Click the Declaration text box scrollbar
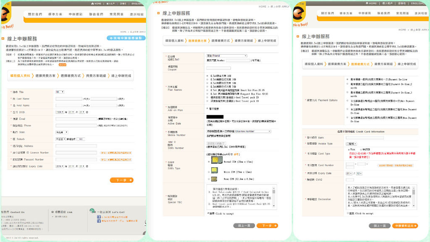This screenshot has width=430, height=242. [414, 197]
